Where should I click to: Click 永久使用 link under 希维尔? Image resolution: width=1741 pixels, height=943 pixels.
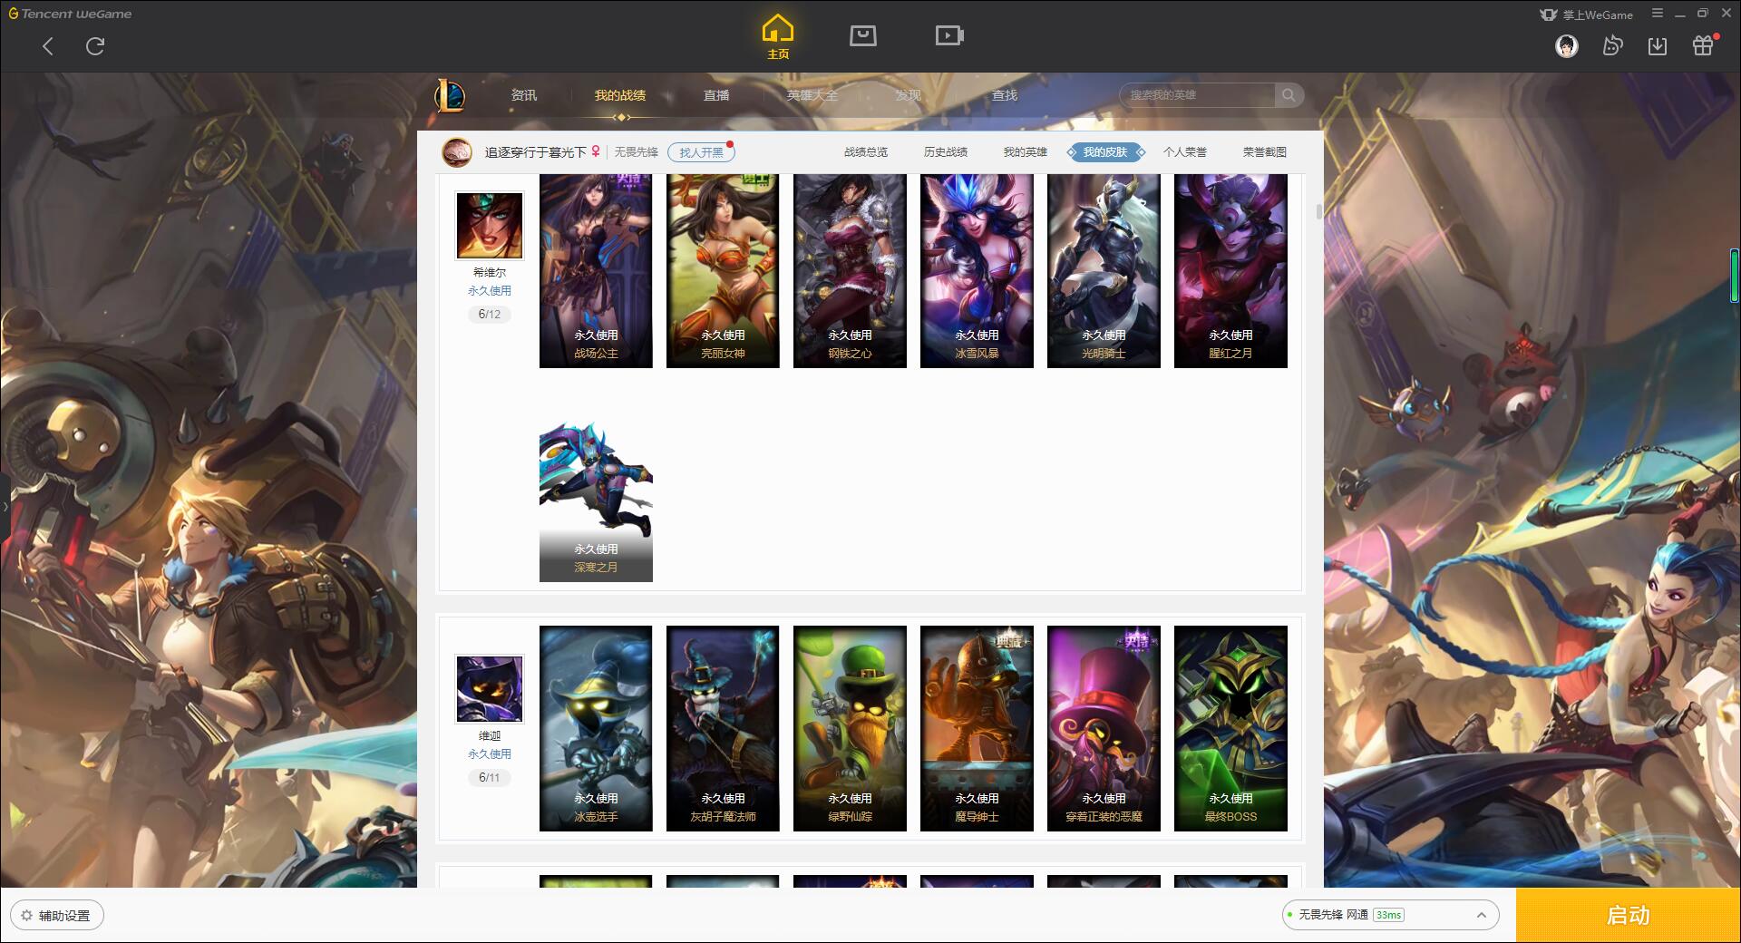click(x=490, y=291)
